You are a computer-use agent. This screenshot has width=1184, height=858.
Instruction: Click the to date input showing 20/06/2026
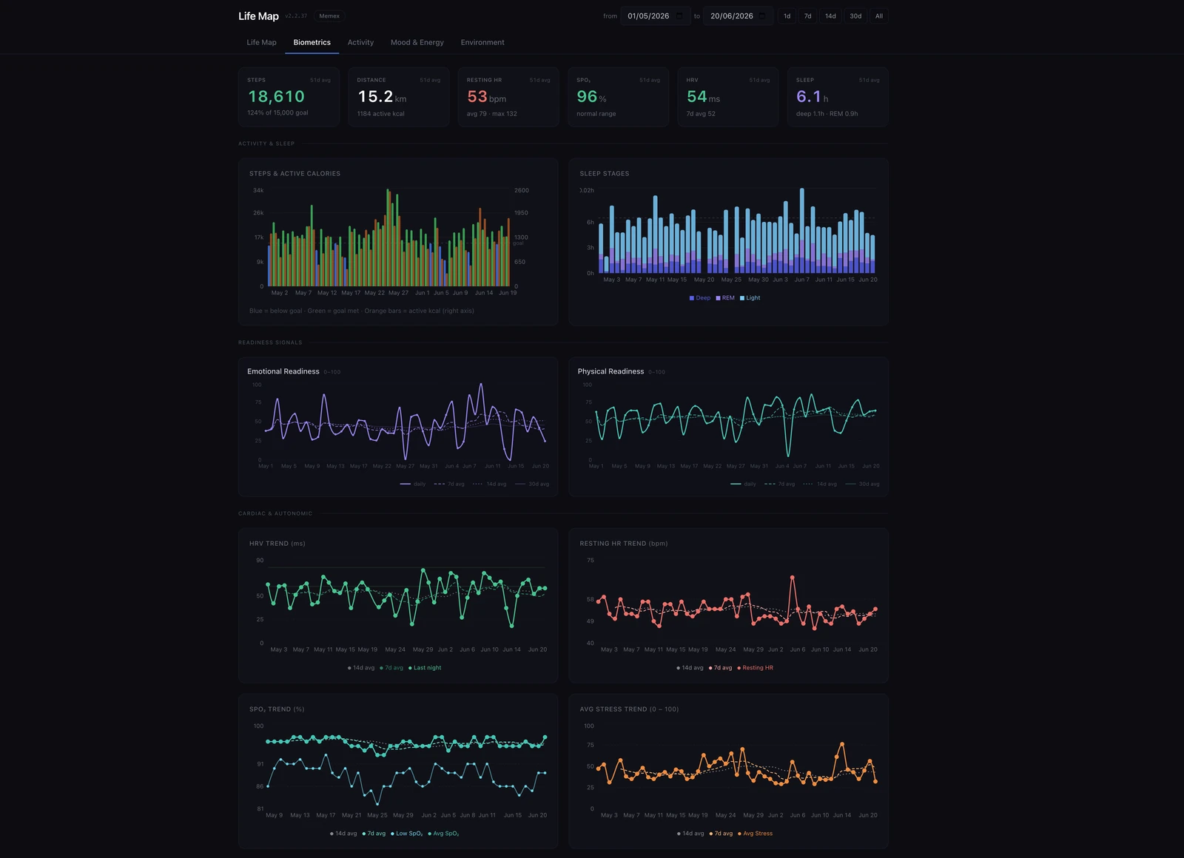739,16
